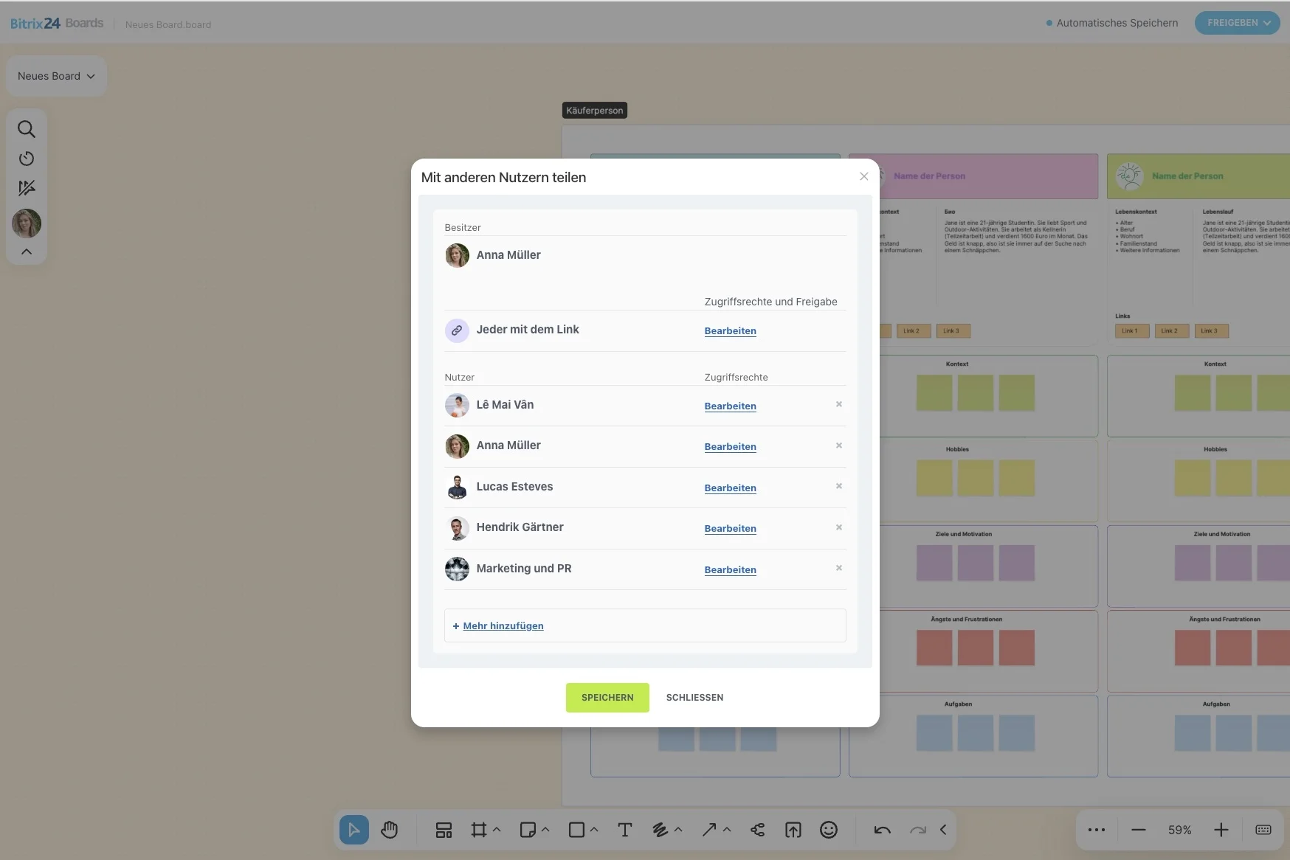
Task: Edit access rights for Lucas Esteves
Action: [730, 488]
